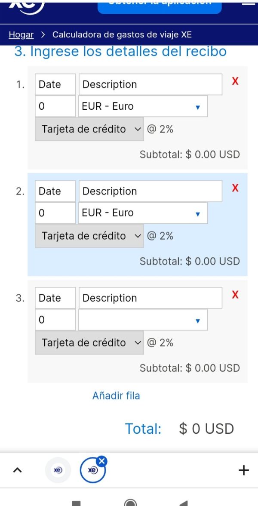Select the Date field in row 3

(55, 298)
